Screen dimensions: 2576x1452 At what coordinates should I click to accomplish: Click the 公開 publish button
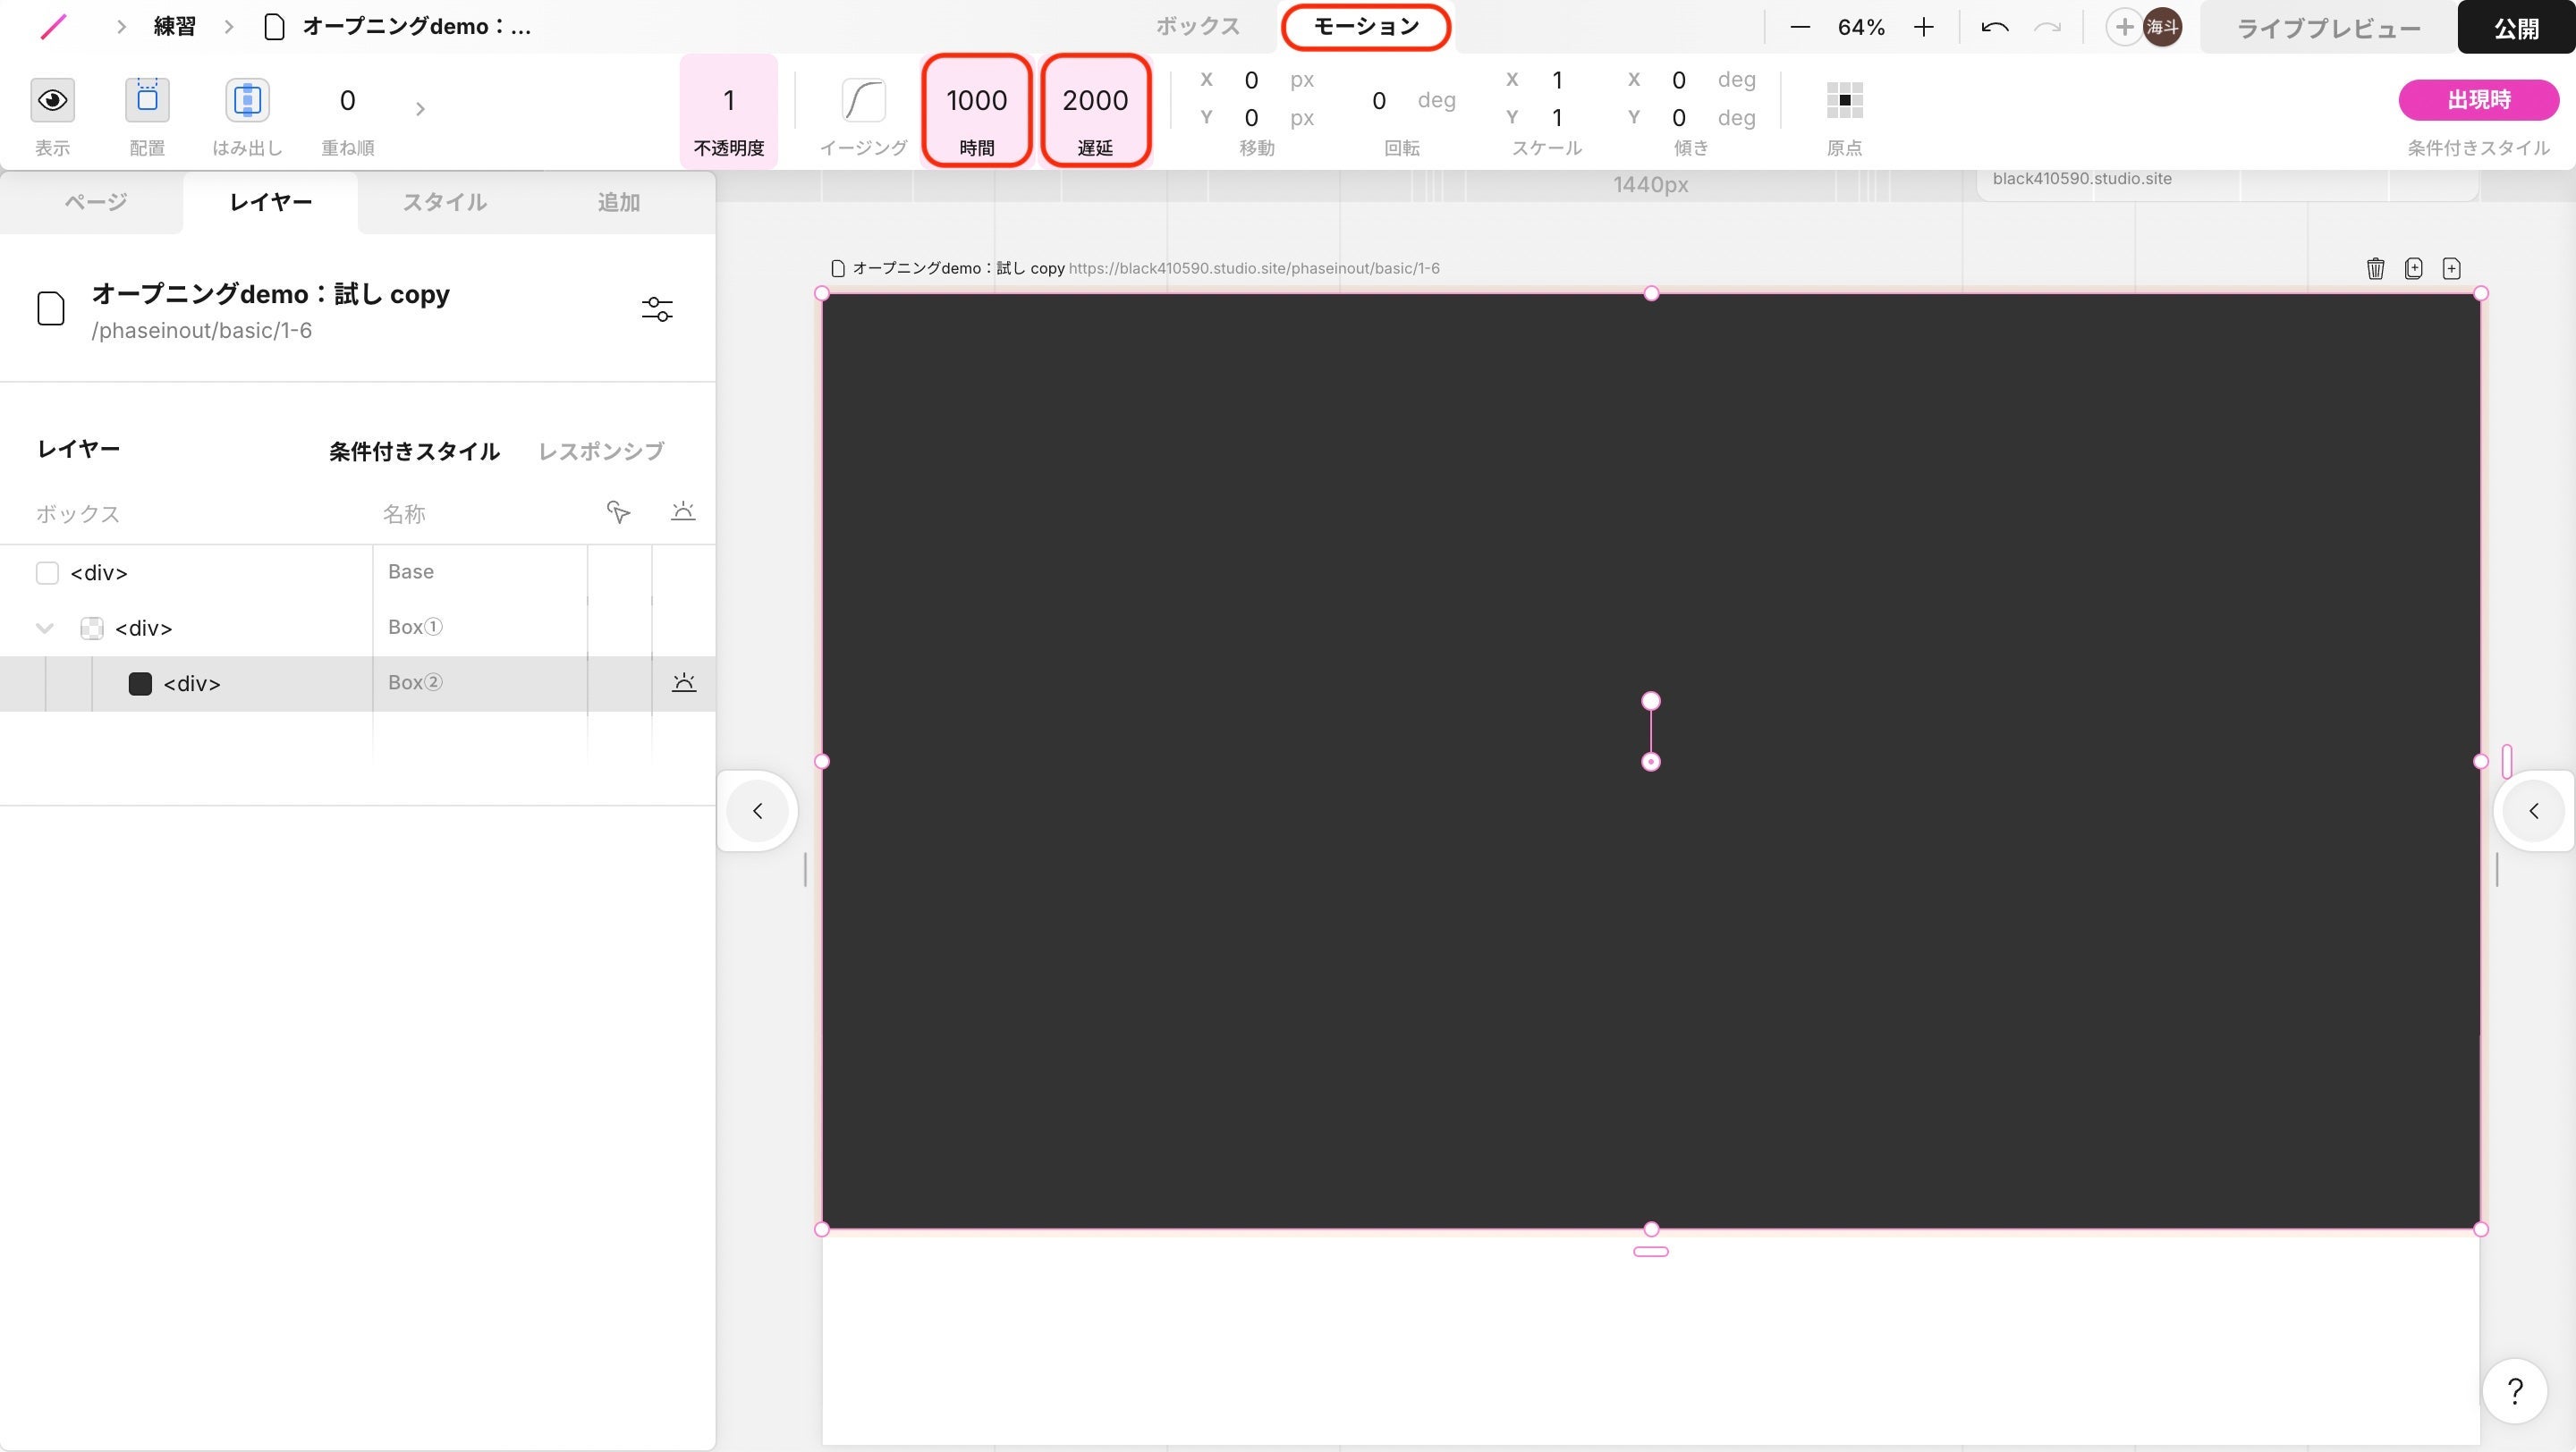(x=2516, y=28)
